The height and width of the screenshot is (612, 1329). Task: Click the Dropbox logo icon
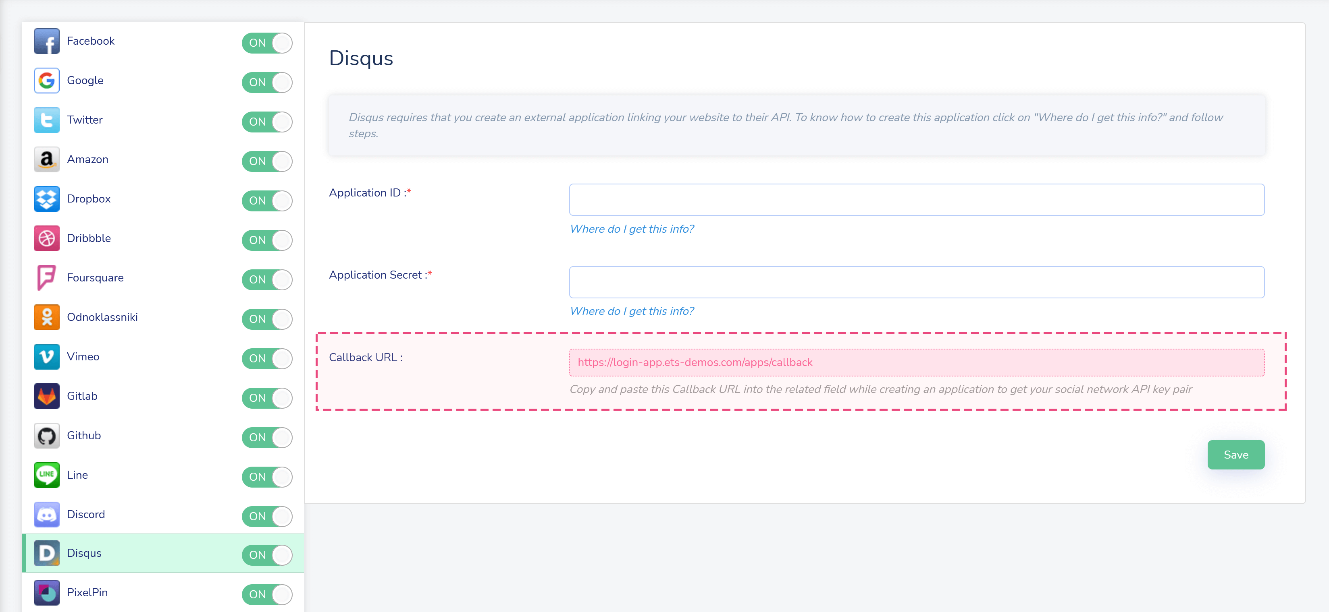coord(46,199)
